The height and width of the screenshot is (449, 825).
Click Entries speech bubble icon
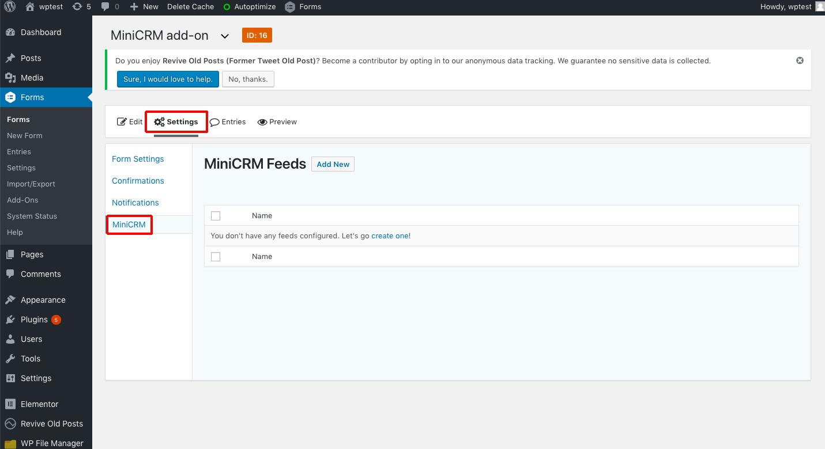click(214, 122)
